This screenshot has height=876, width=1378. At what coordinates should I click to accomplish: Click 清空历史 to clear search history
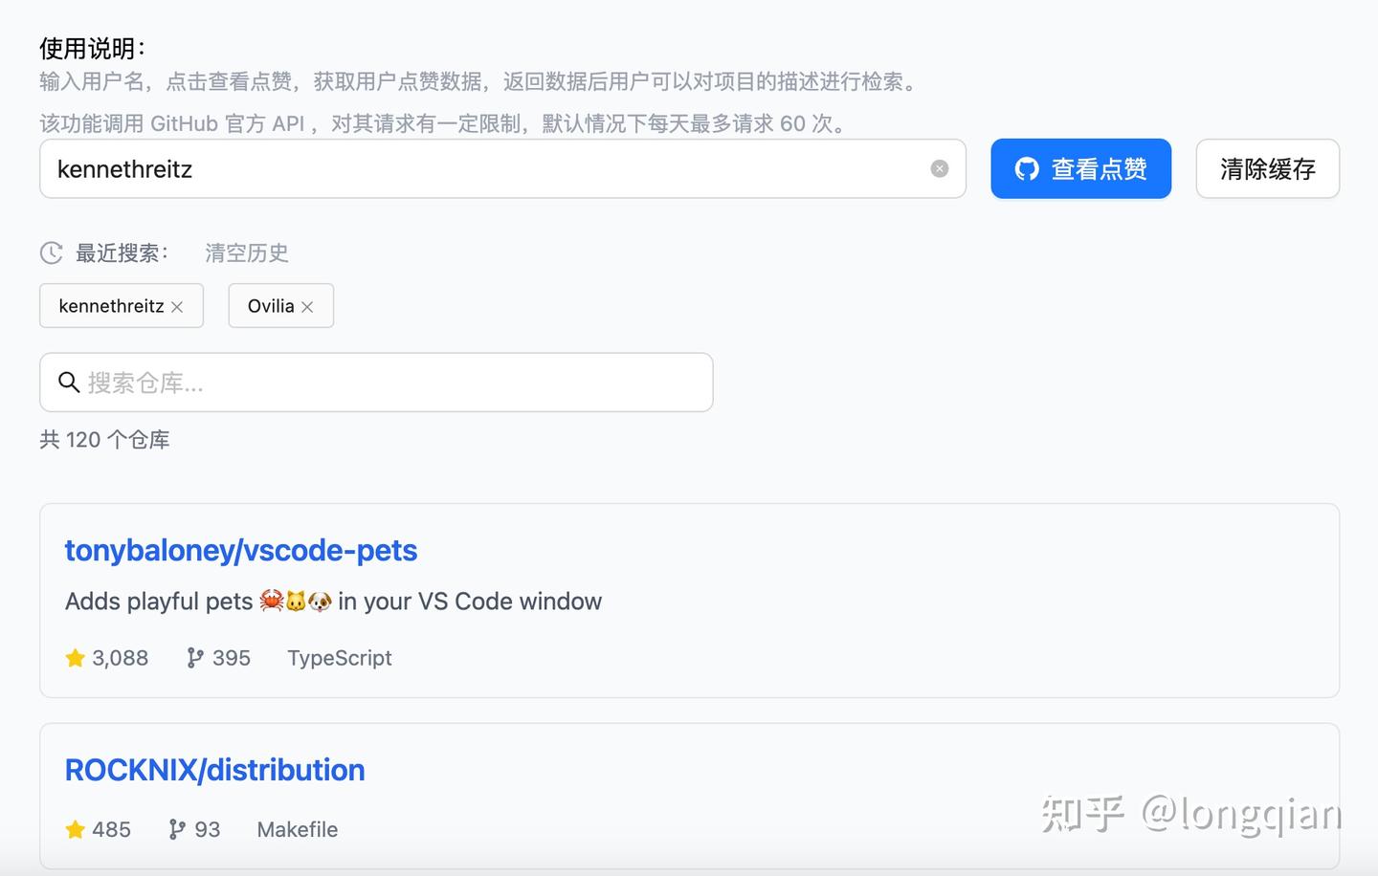tap(247, 252)
